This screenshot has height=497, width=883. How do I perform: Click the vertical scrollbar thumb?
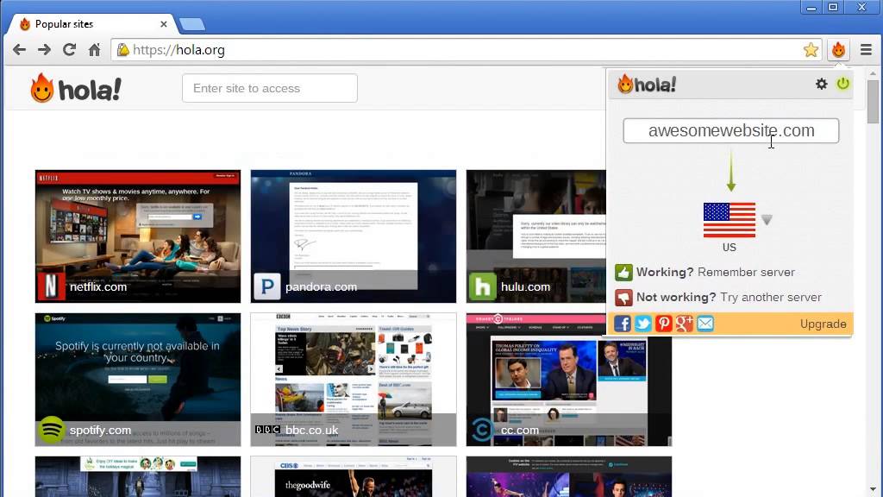(873, 102)
